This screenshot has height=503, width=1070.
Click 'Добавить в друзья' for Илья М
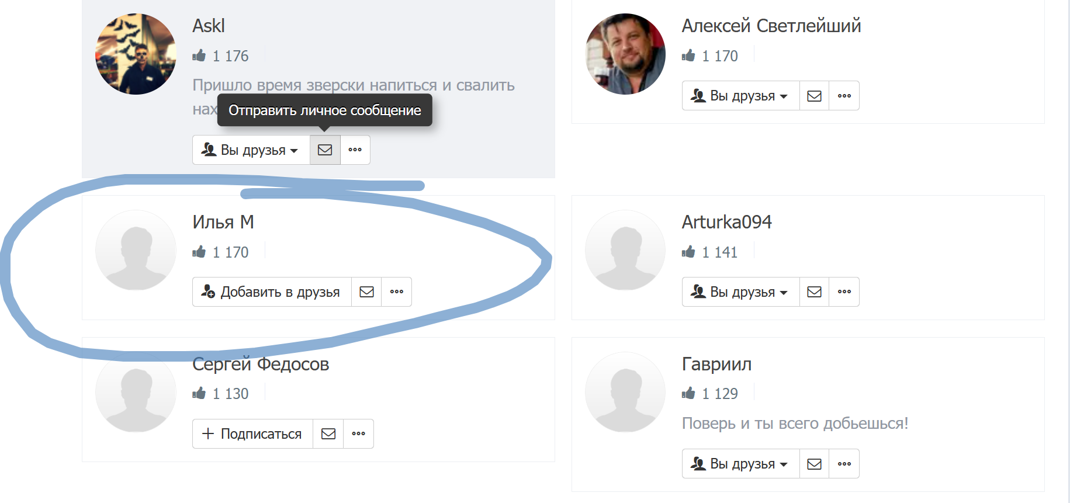pyautogui.click(x=272, y=292)
